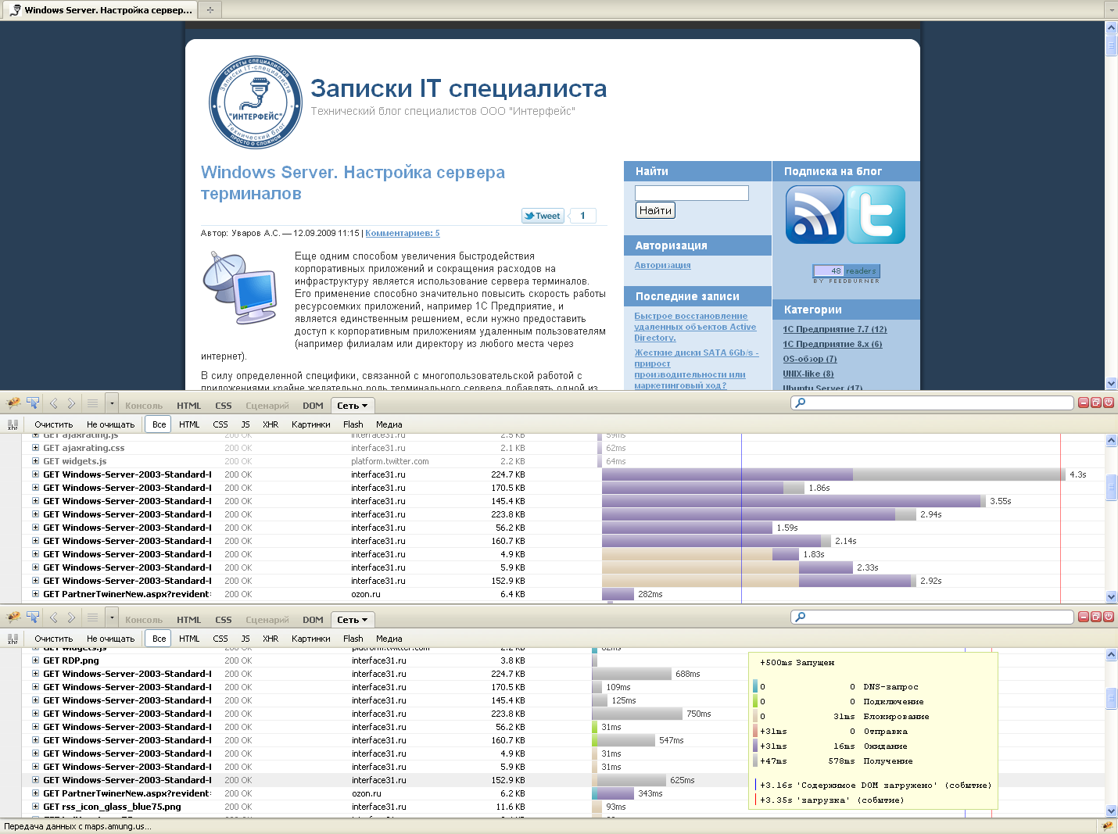Toggle the XHR filter in the upper Net panel
Image resolution: width=1118 pixels, height=834 pixels.
point(271,424)
